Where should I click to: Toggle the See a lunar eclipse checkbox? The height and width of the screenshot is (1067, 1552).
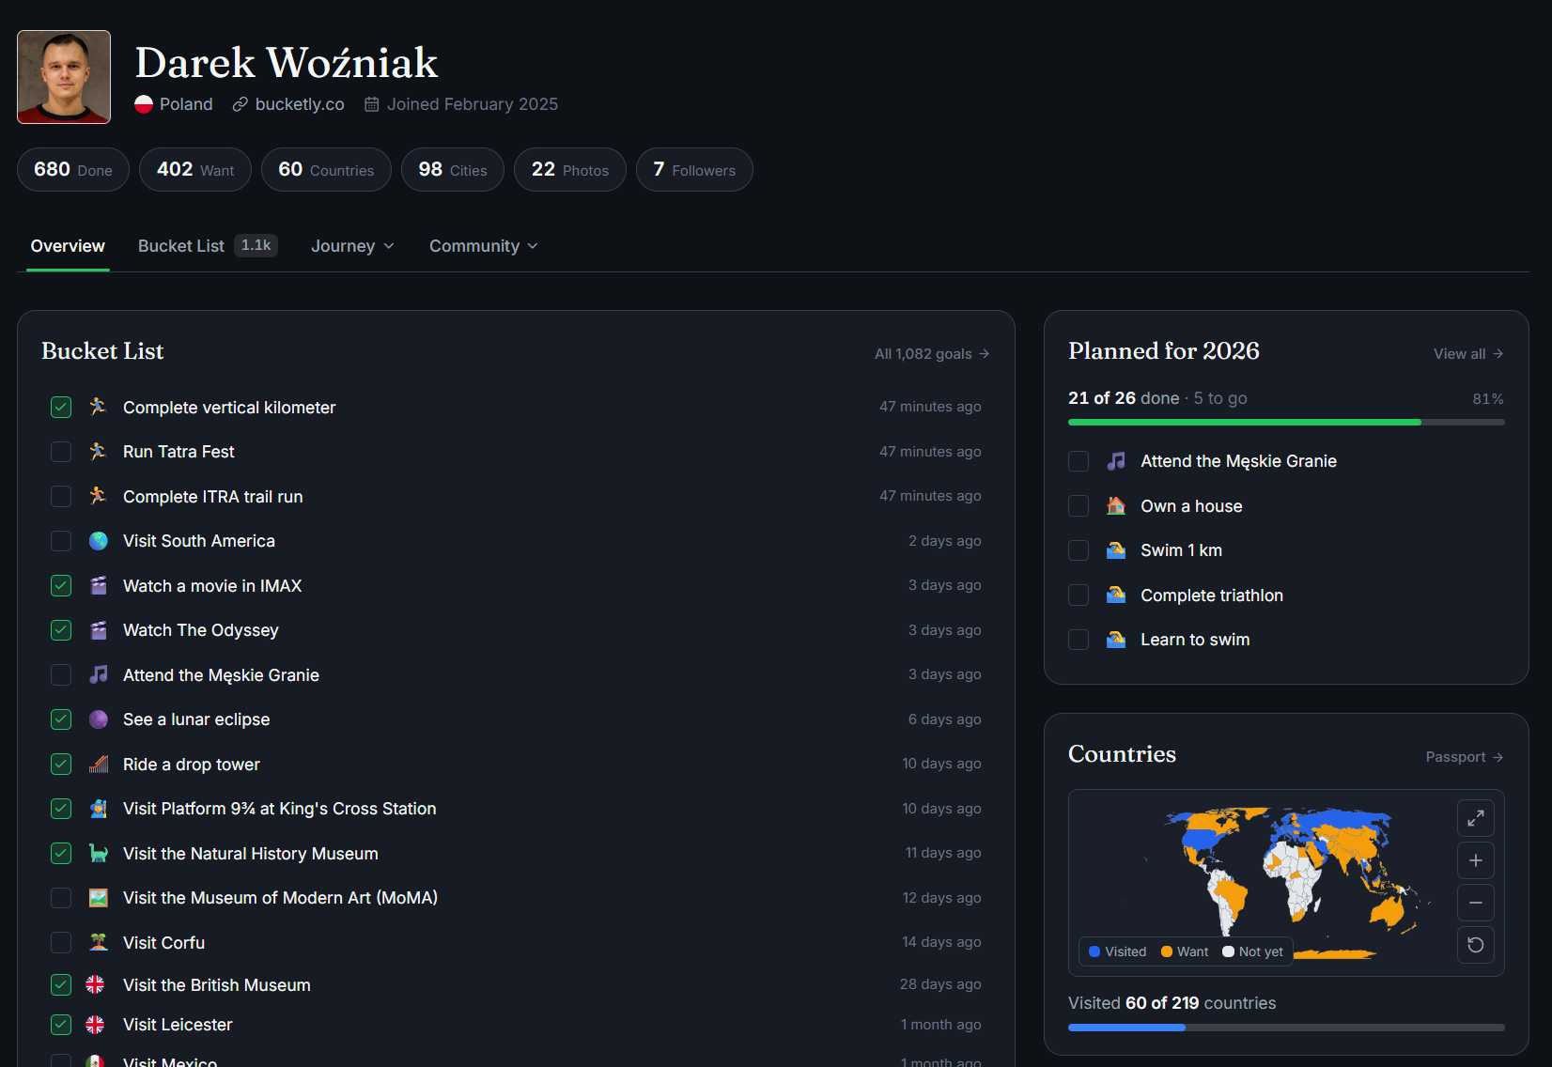[61, 719]
